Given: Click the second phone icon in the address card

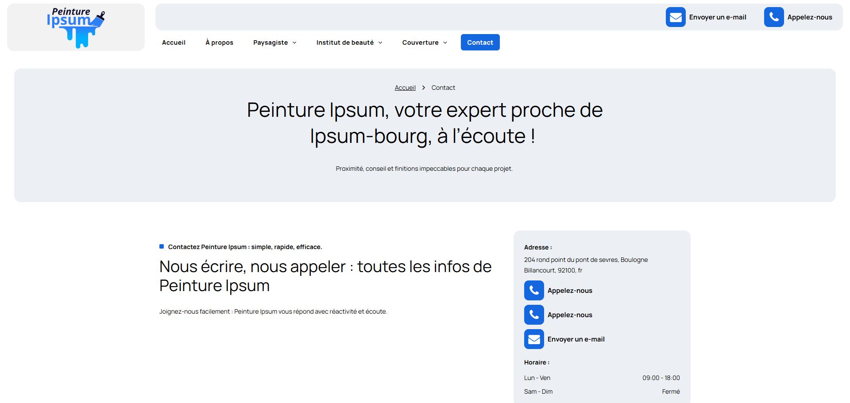Looking at the screenshot, I should tap(534, 315).
